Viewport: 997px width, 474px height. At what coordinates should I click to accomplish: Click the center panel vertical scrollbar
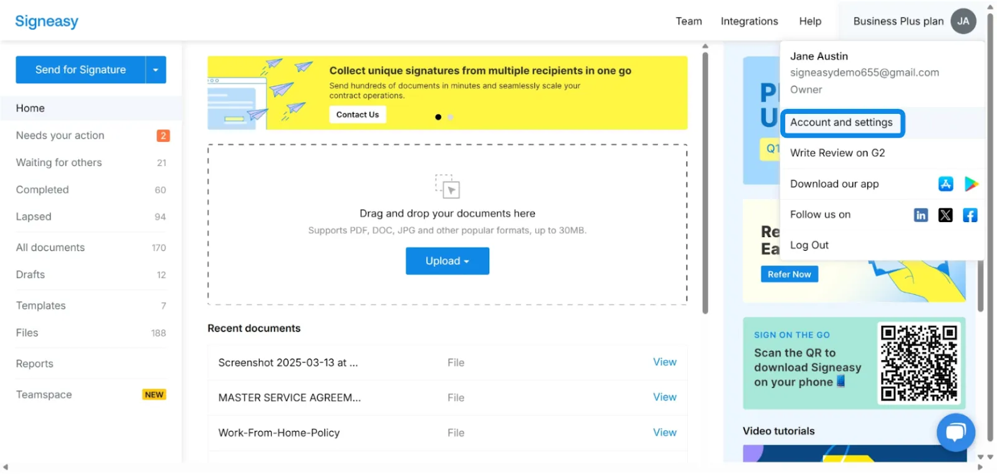click(x=705, y=183)
